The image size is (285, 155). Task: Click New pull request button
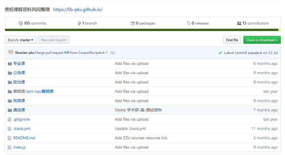coord(54,40)
